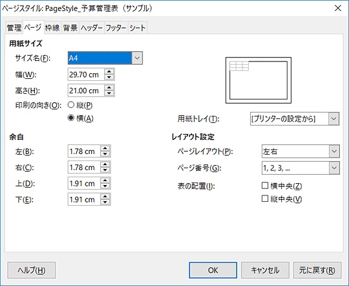Increase 高さ height with up arrow

[109, 87]
